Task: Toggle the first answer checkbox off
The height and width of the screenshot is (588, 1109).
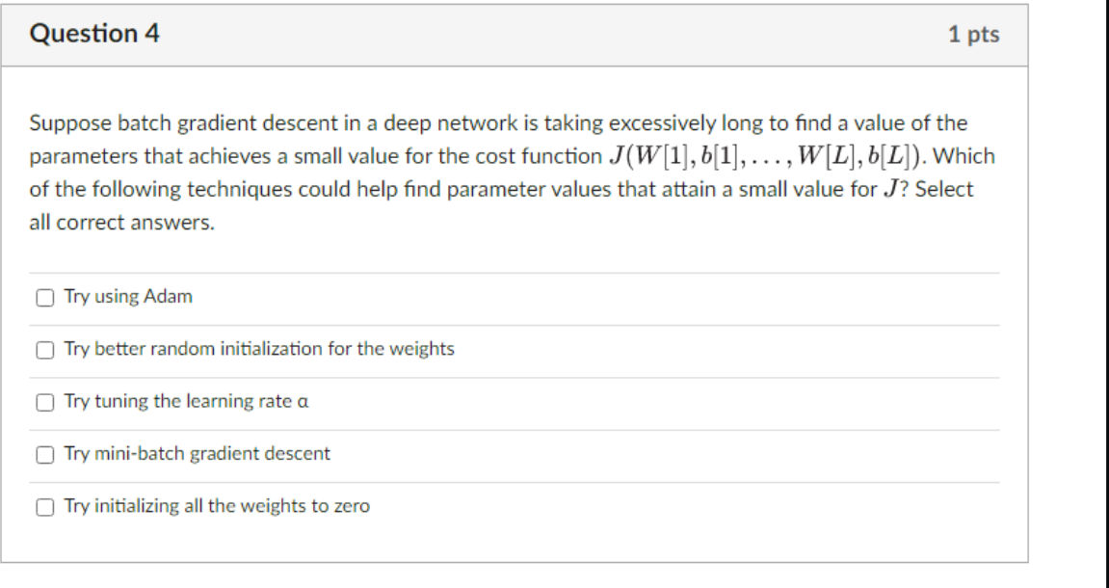Action: pyautogui.click(x=43, y=298)
